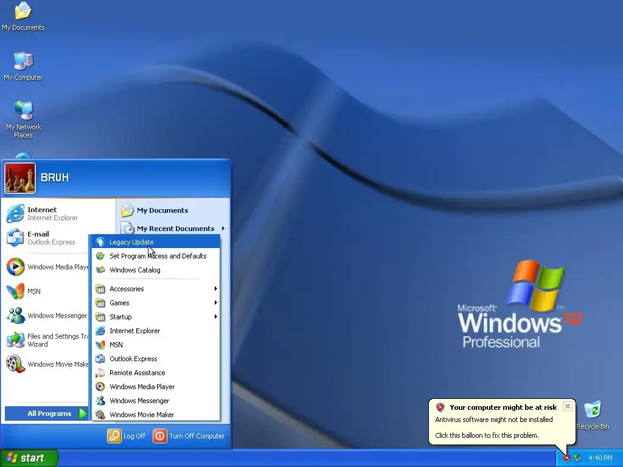Screen dimensions: 623x467
Task: Expand the Startup submenu arrow
Action: coord(216,316)
